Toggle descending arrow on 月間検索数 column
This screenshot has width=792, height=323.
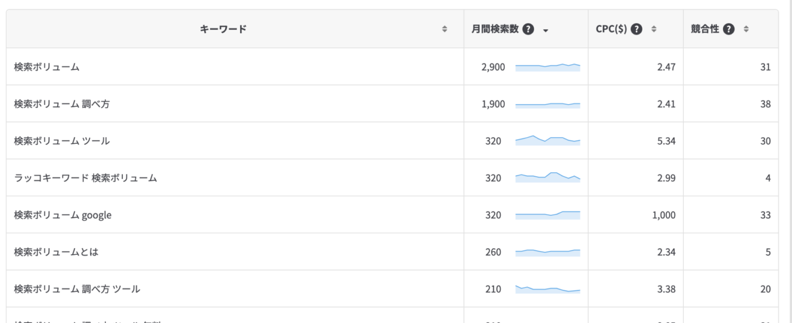point(546,30)
